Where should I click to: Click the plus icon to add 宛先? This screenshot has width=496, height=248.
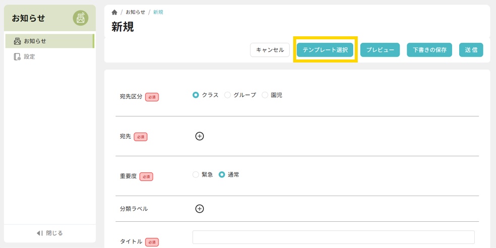pyautogui.click(x=199, y=136)
